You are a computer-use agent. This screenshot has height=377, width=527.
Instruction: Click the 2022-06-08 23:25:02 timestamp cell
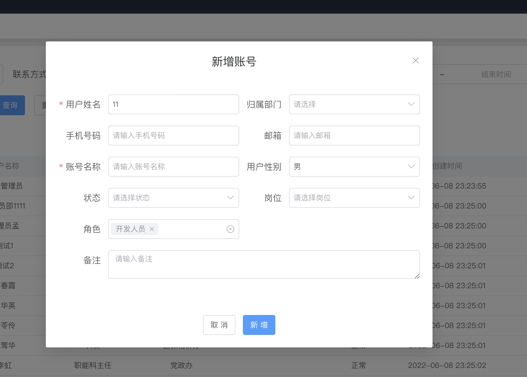[x=447, y=365]
